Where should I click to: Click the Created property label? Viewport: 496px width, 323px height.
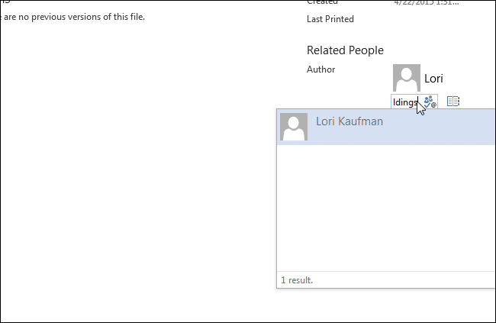click(x=322, y=2)
